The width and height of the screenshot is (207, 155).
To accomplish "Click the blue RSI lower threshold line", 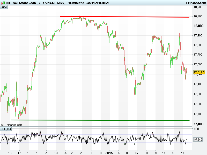I will tap(78, 143).
